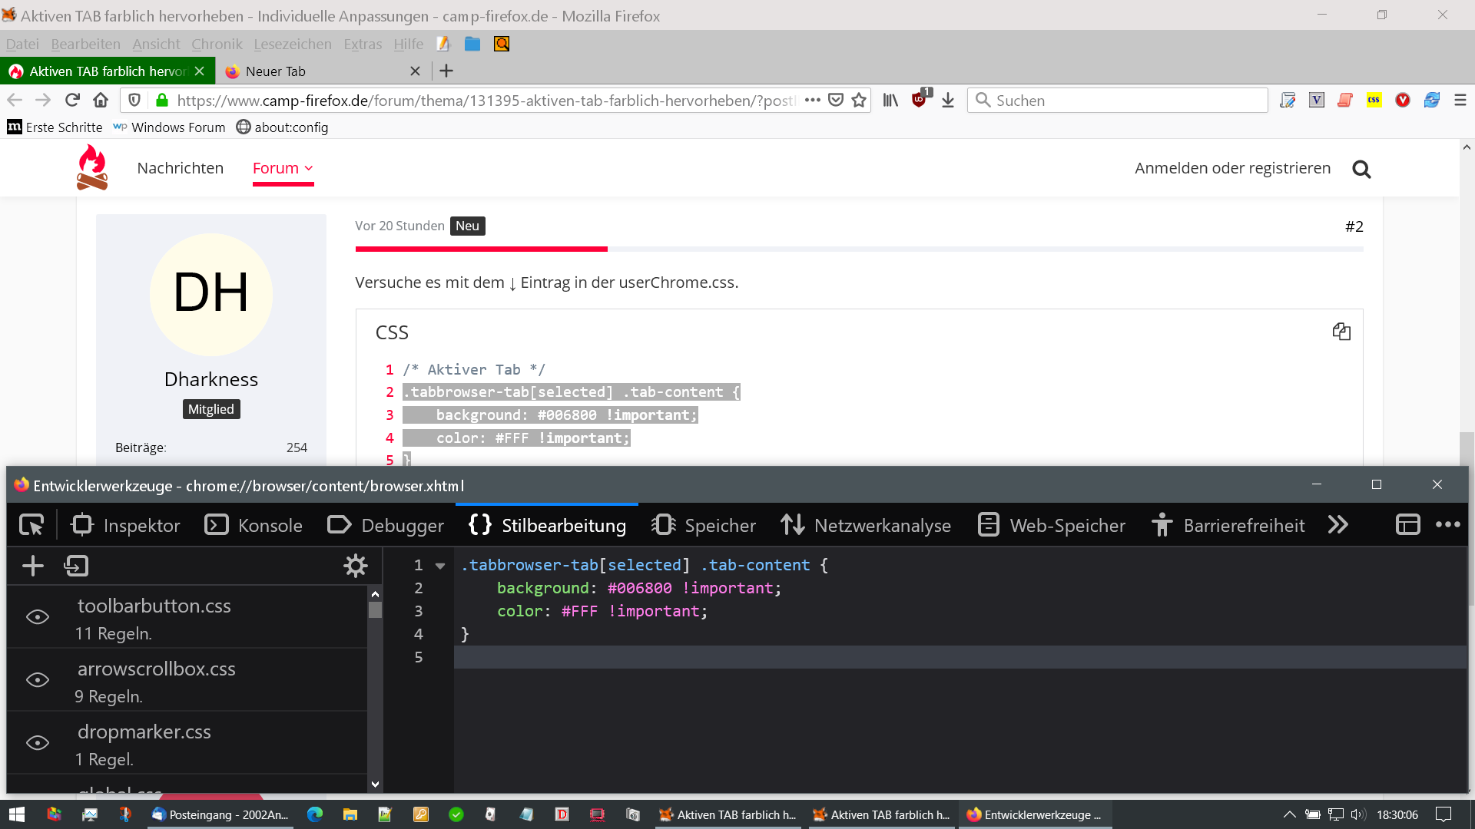Open the Lesezeichen menu
The image size is (1475, 829).
point(293,44)
